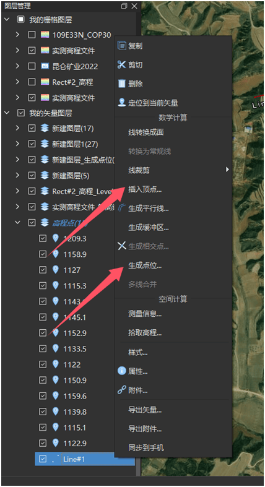This screenshot has height=487, width=265.
Task: Toggle the 我的矢量图层 group checkbox
Action: pyautogui.click(x=20, y=113)
